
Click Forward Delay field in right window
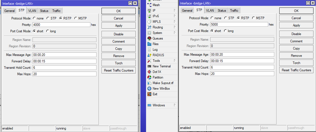pyautogui.click(x=242, y=61)
